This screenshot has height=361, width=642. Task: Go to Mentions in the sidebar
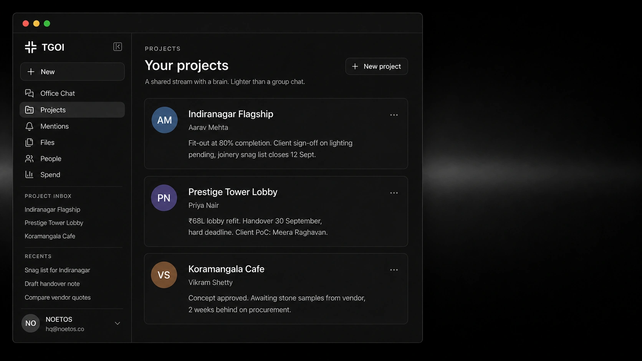(72, 126)
